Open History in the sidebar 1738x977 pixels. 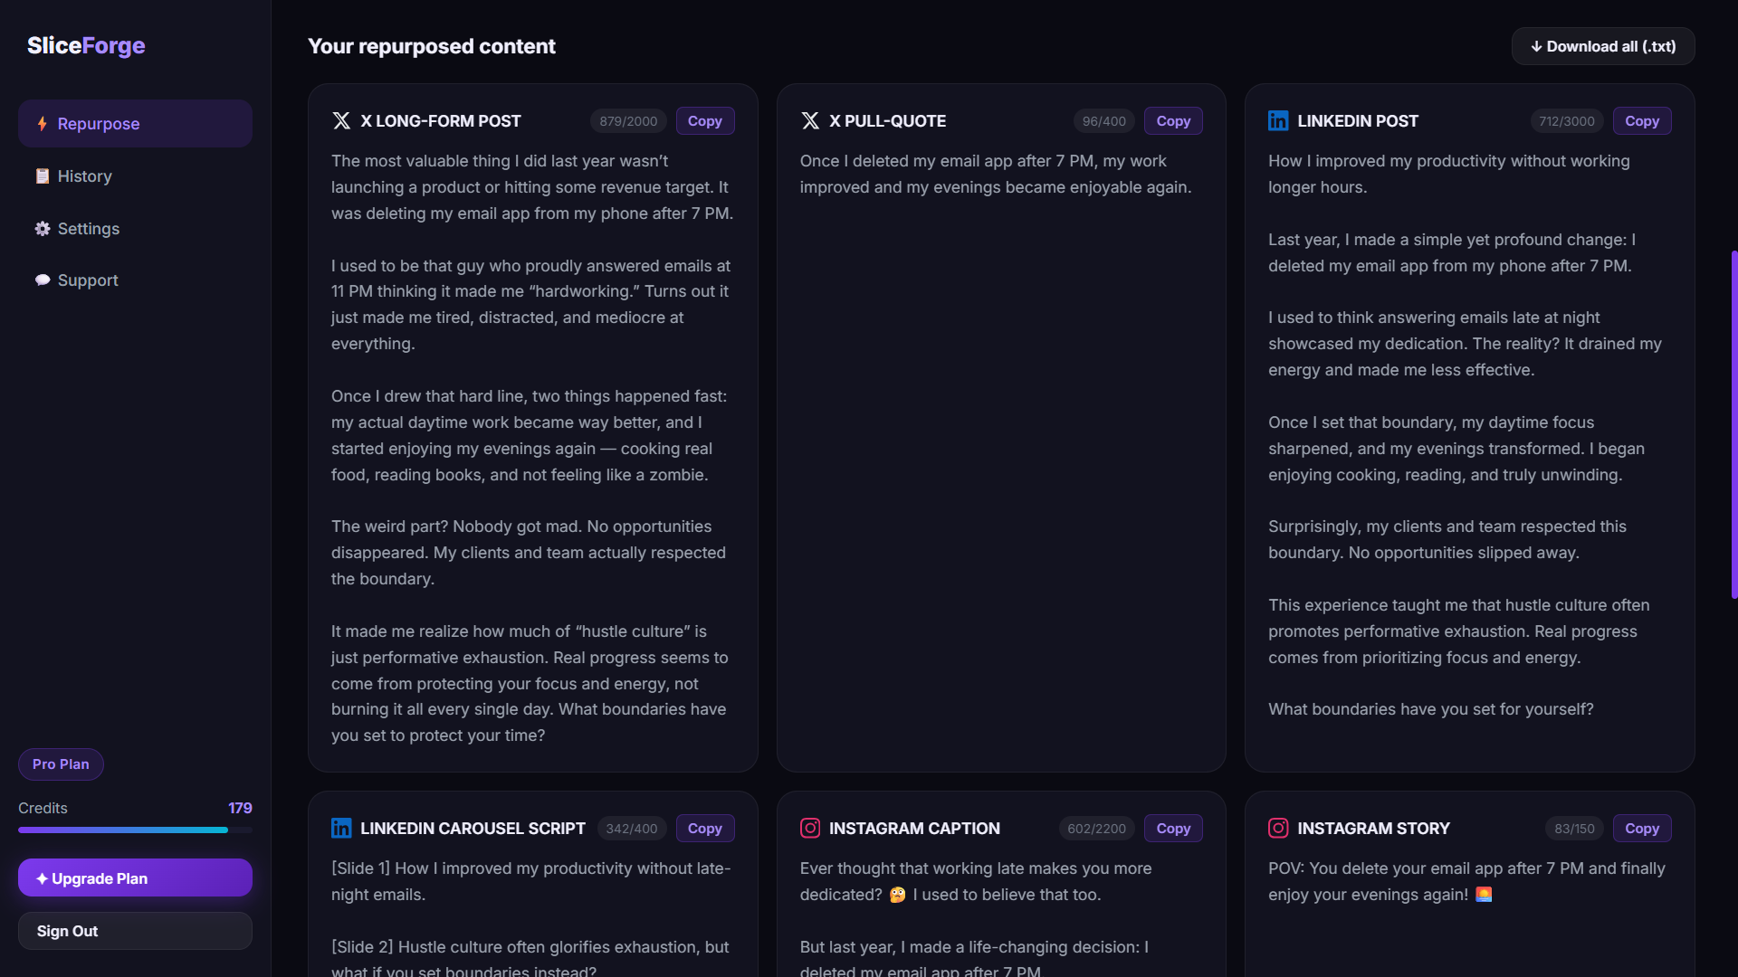(84, 176)
